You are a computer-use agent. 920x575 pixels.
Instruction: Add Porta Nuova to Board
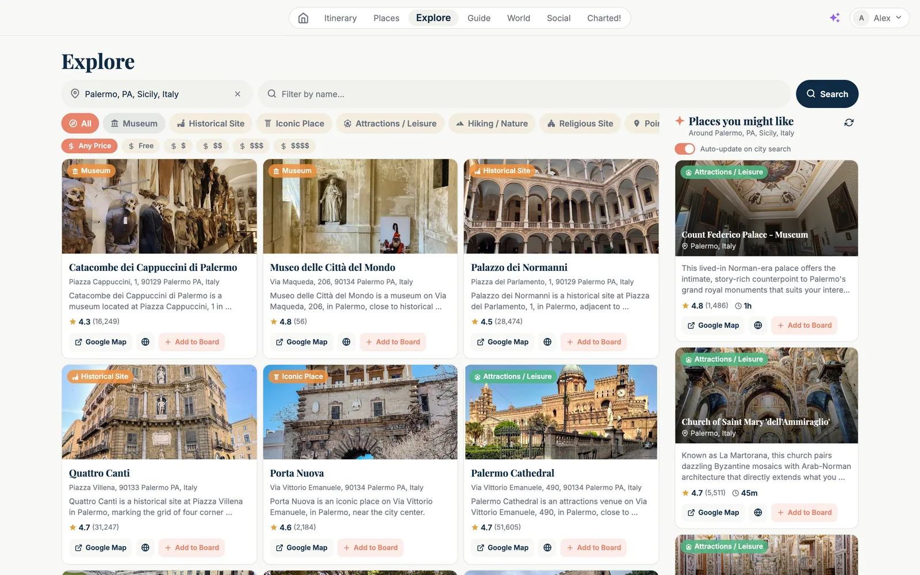370,548
